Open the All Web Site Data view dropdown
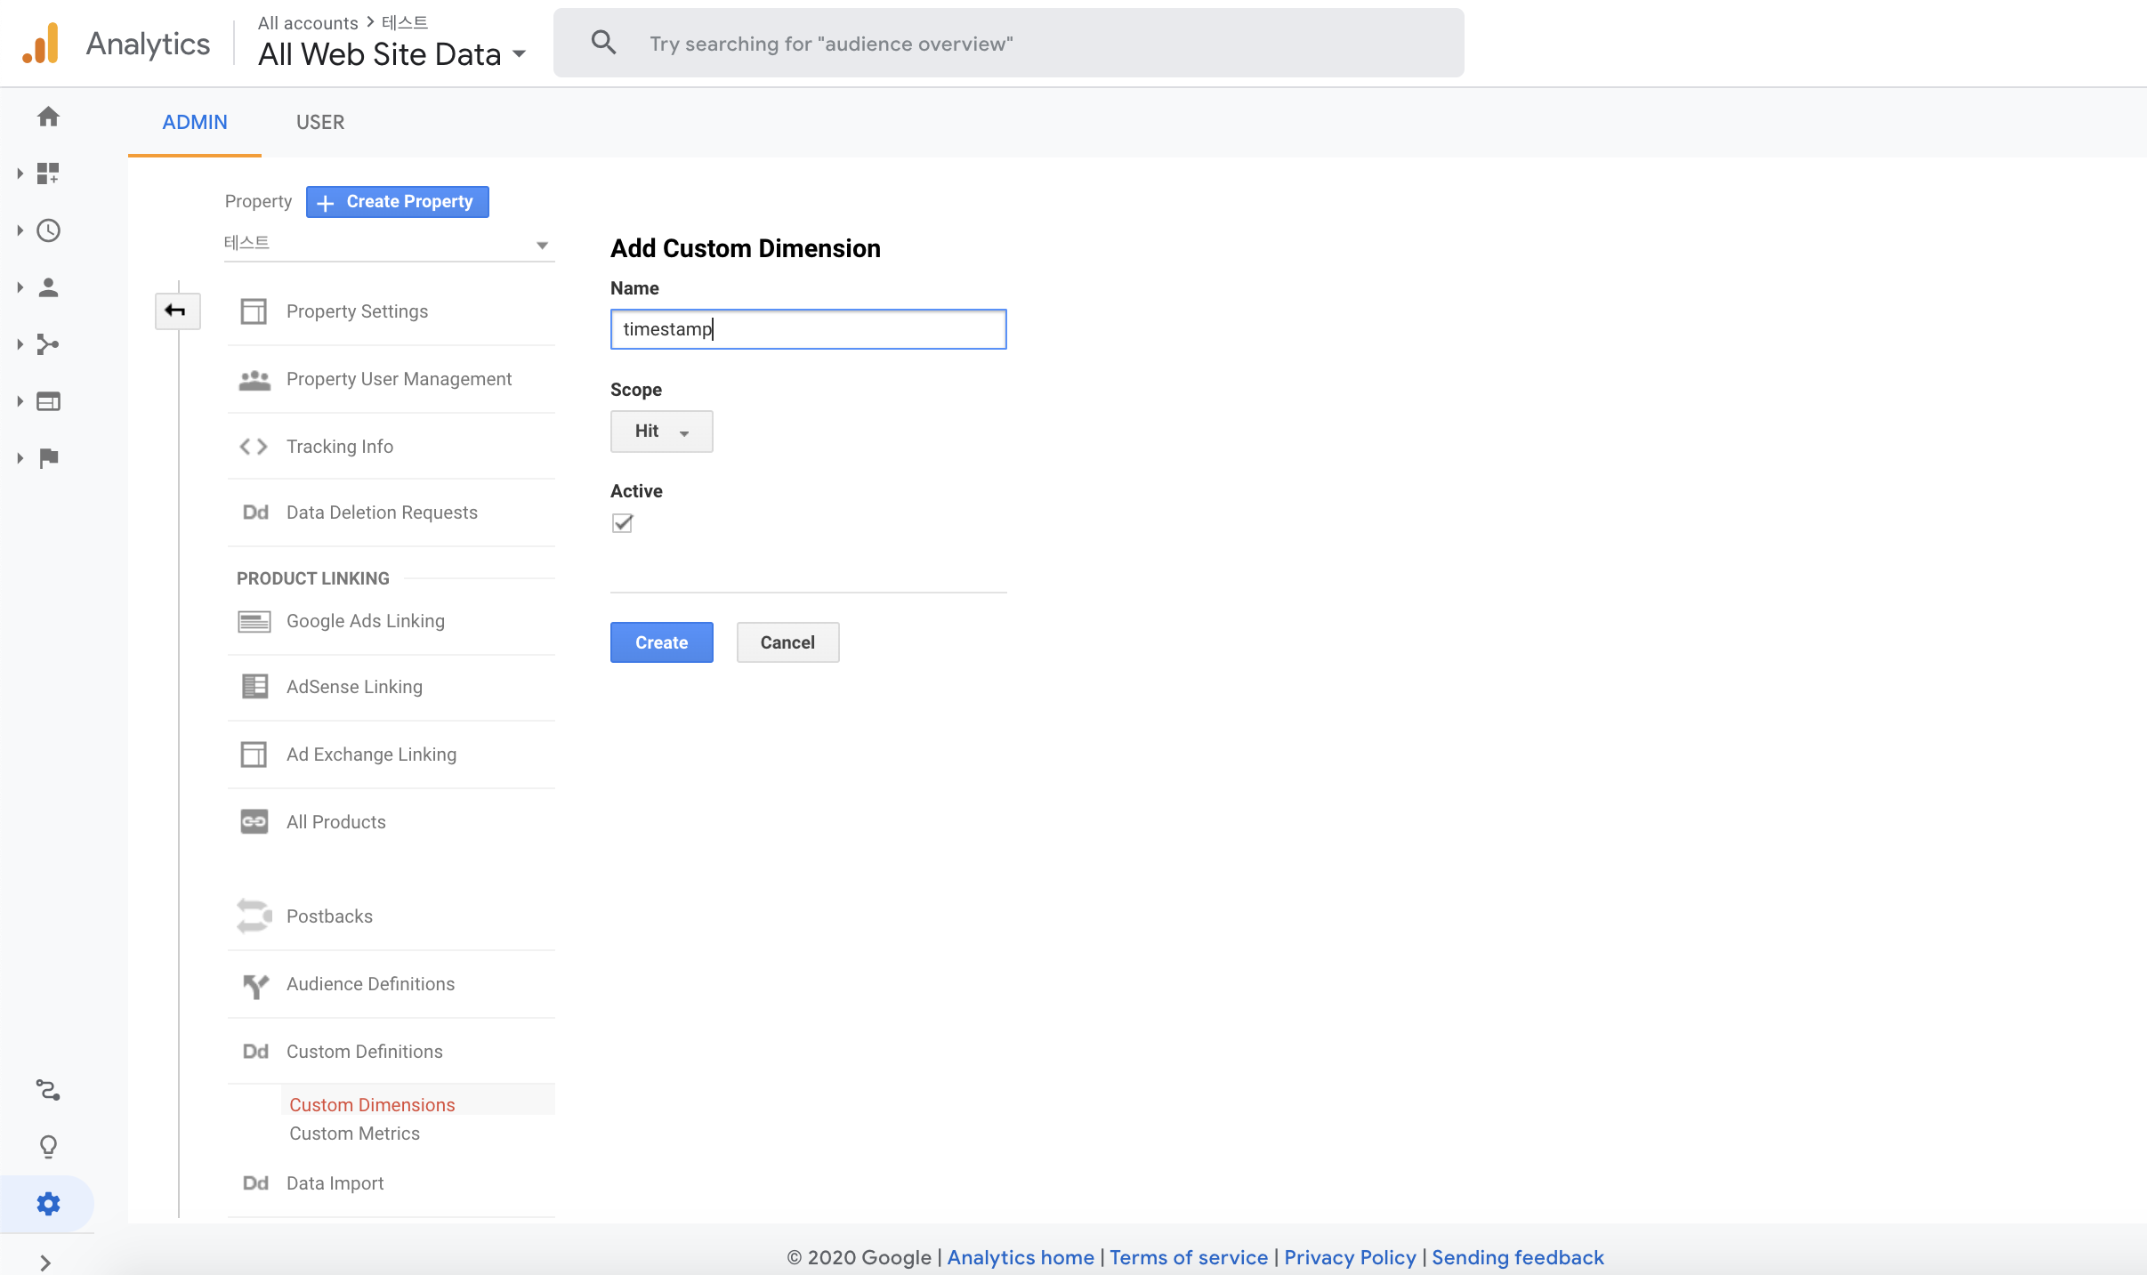2147x1275 pixels. [392, 54]
